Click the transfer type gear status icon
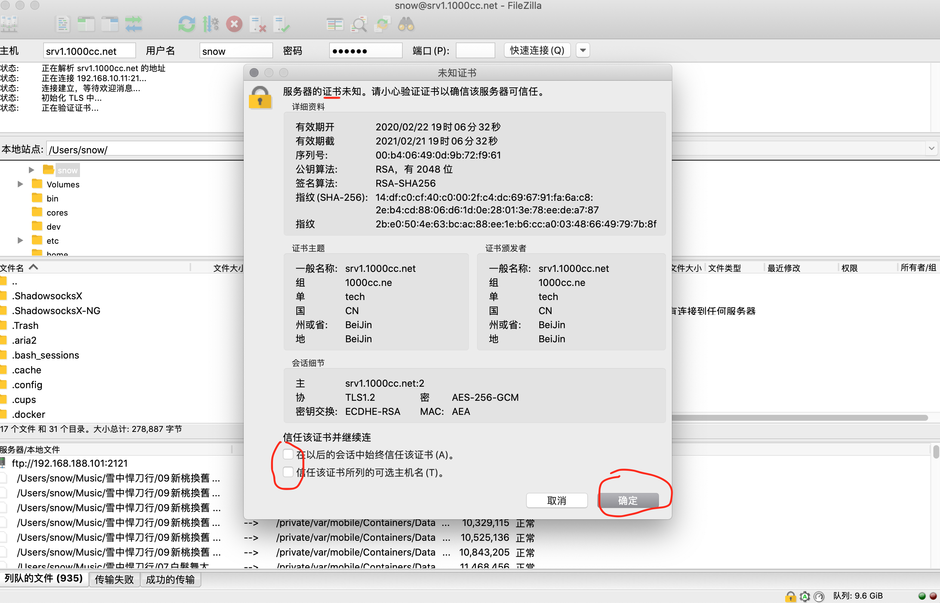Viewport: 940px width, 603px height. point(804,596)
